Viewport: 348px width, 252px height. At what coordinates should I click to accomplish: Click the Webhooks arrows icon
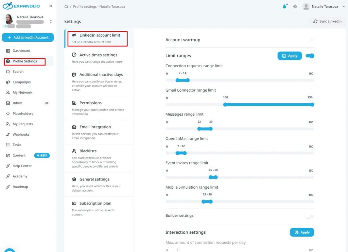coord(8,134)
